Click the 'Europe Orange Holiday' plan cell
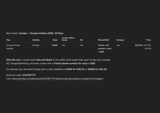160x113 pixels. point(13,47)
